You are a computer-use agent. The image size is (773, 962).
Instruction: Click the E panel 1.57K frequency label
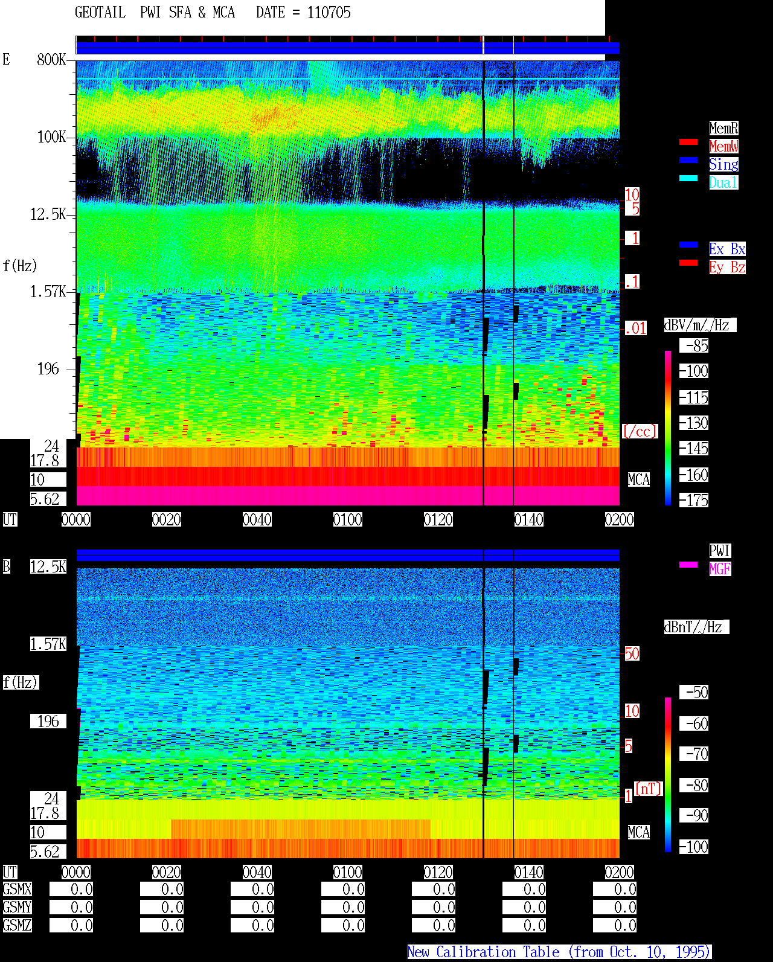(48, 291)
